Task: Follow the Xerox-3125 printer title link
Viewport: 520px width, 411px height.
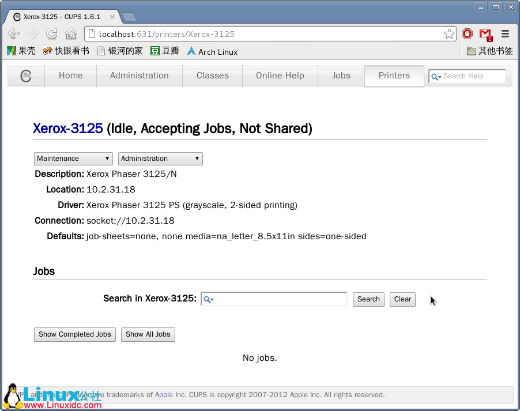Action: coord(67,129)
